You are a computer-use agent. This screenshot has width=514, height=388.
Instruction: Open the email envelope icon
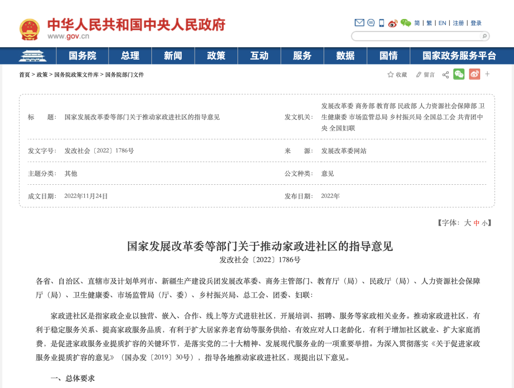[x=359, y=23]
